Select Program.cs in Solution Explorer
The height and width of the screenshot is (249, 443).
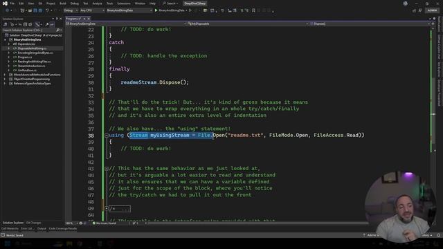pos(25,57)
